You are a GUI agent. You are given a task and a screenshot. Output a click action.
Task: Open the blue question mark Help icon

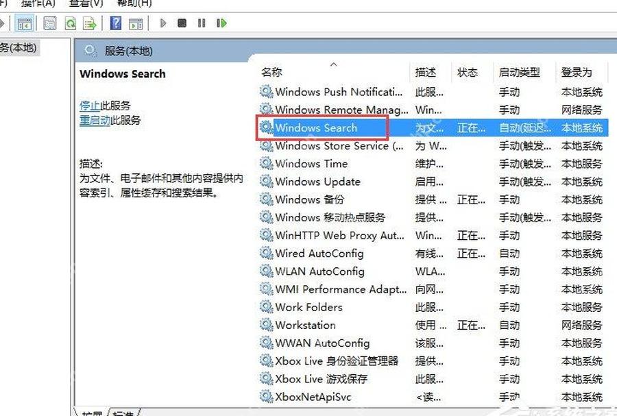pyautogui.click(x=116, y=23)
